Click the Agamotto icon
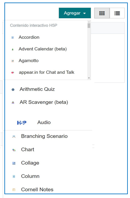130x198 pixels. click(13, 61)
